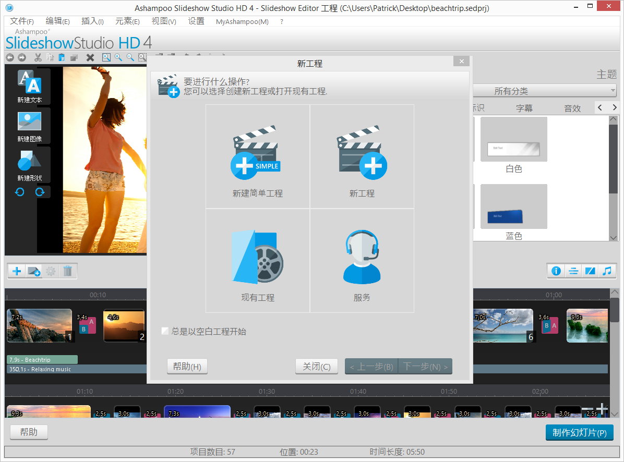Click the 制作幻灯片(P) button

(580, 432)
